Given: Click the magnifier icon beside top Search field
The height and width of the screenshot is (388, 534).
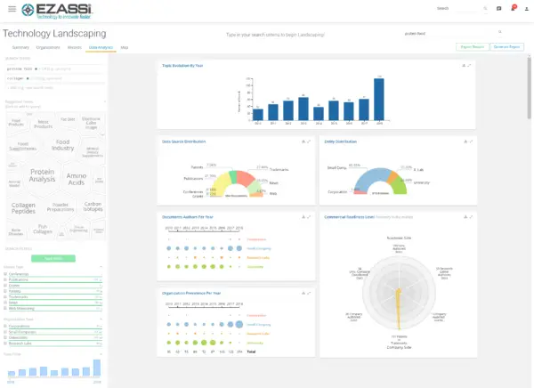Looking at the screenshot, I should 485,9.
